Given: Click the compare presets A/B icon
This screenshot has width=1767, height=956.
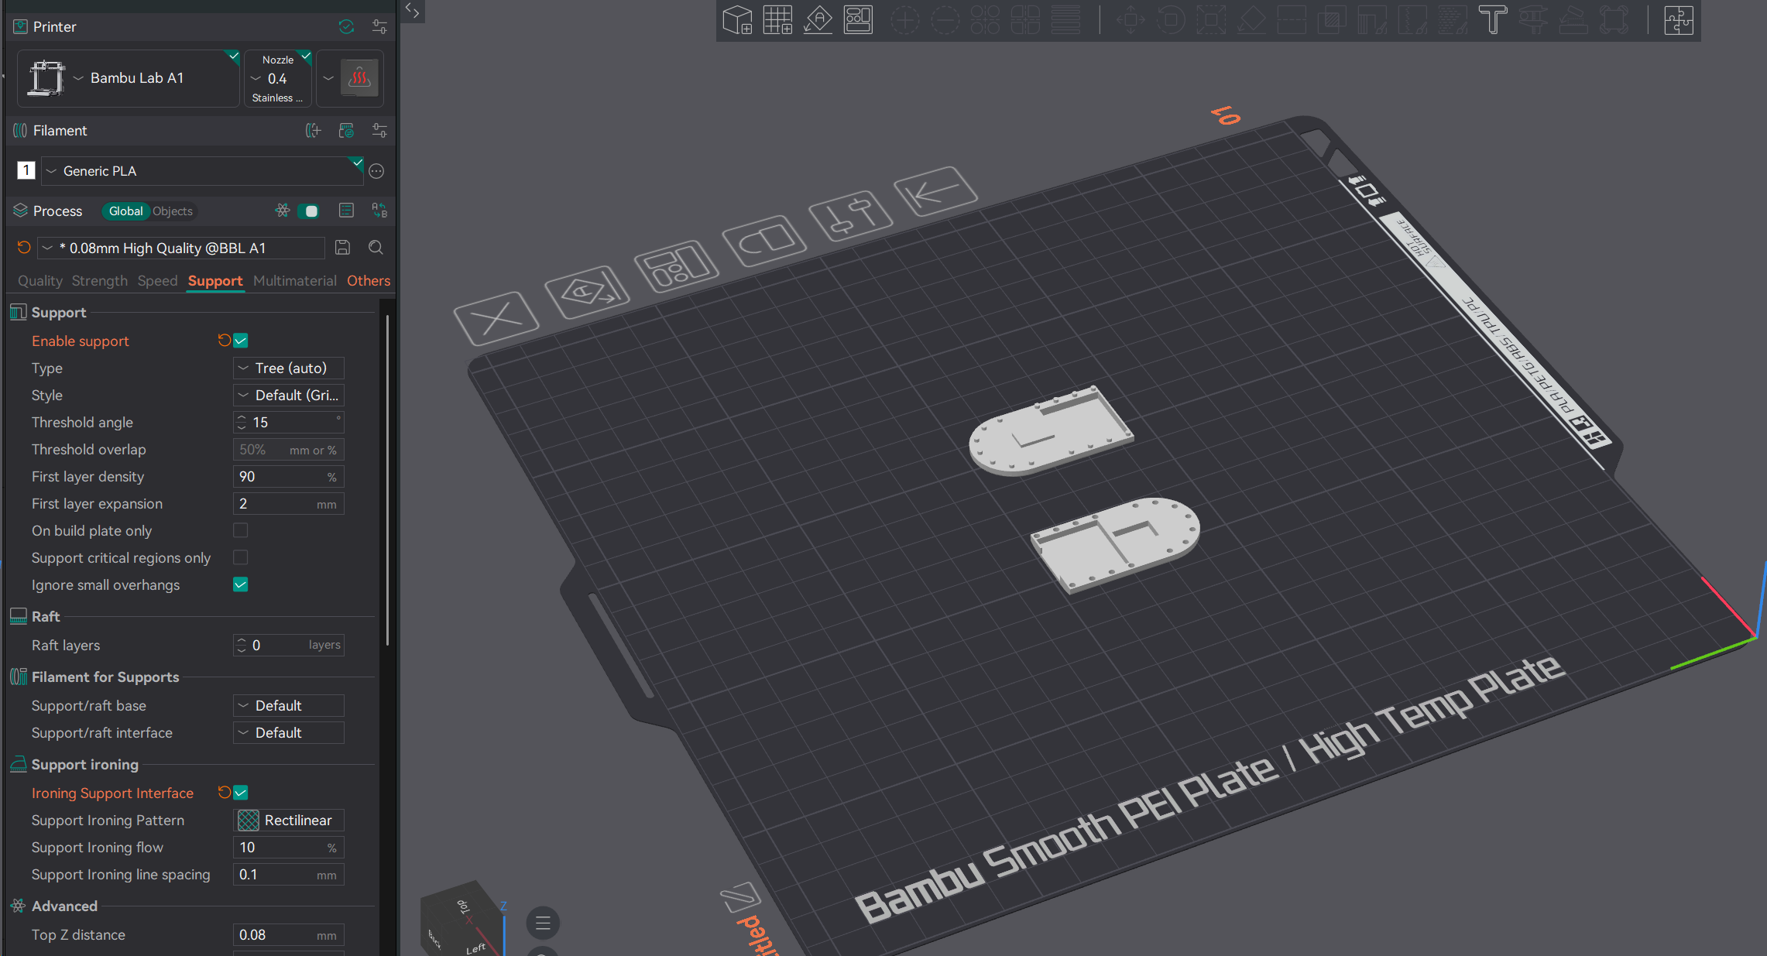Looking at the screenshot, I should [379, 211].
